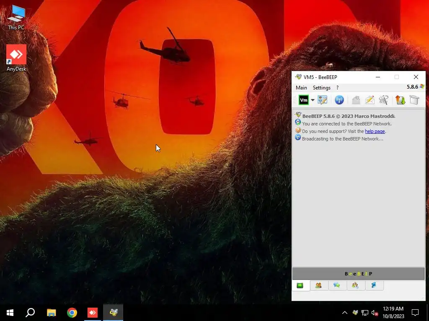This screenshot has height=321, width=429.
Task: Click the BeeBEEP bee tray icon
Action: tap(355, 313)
